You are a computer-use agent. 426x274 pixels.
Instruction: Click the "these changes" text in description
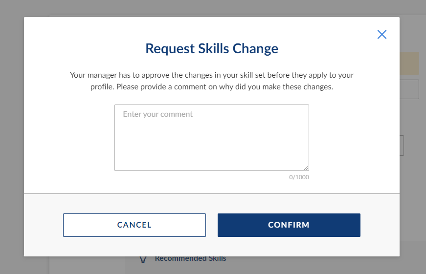[307, 87]
